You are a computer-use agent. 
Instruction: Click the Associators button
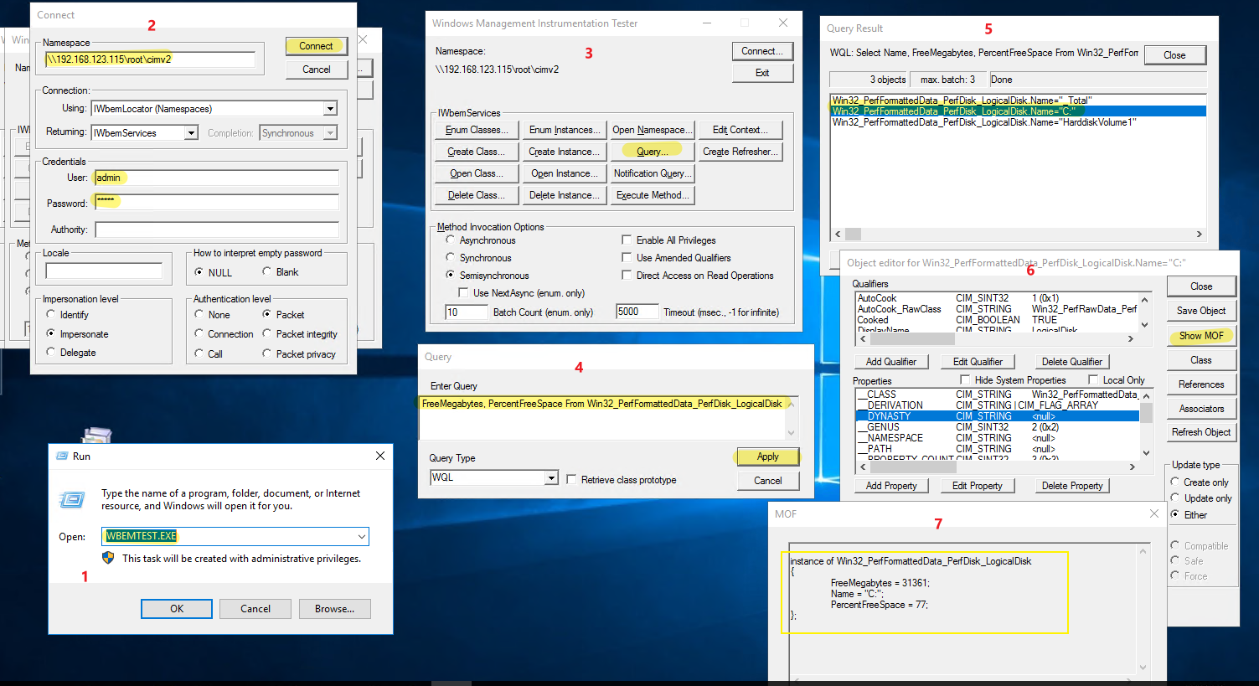pos(1200,408)
